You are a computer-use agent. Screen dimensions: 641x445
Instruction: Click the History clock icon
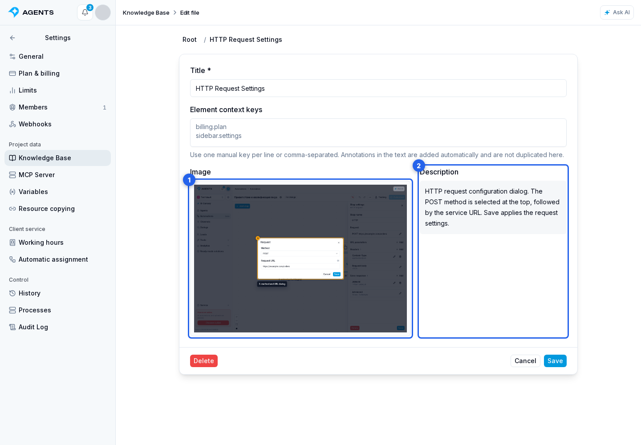tap(12, 293)
